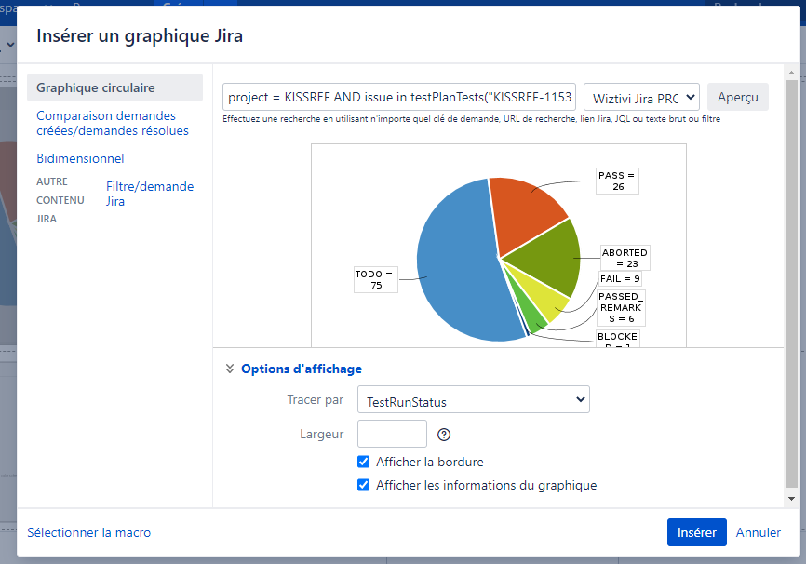
Task: Click inside the empty Largeur input field
Action: [392, 433]
